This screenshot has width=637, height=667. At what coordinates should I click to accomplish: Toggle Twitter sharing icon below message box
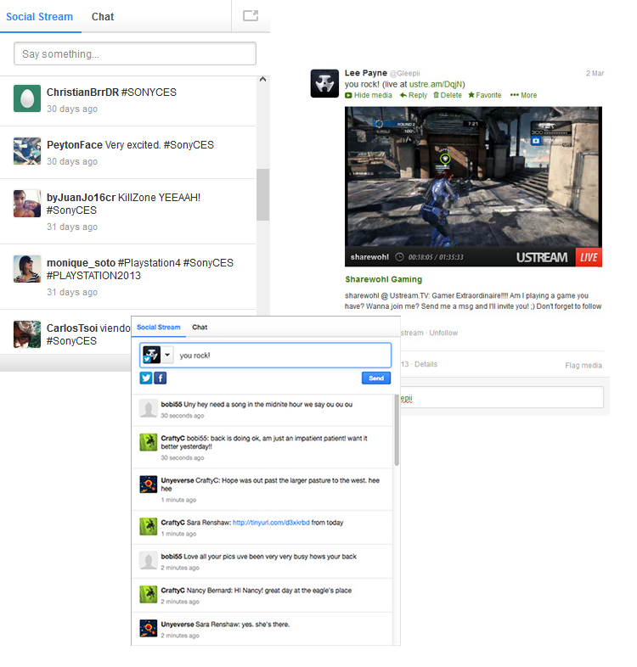tap(146, 378)
